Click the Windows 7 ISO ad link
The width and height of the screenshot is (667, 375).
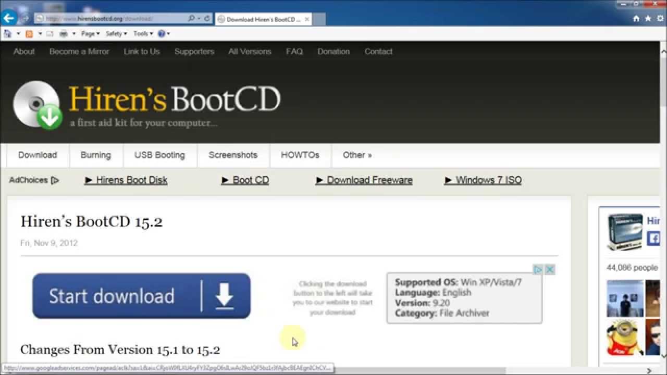(483, 180)
